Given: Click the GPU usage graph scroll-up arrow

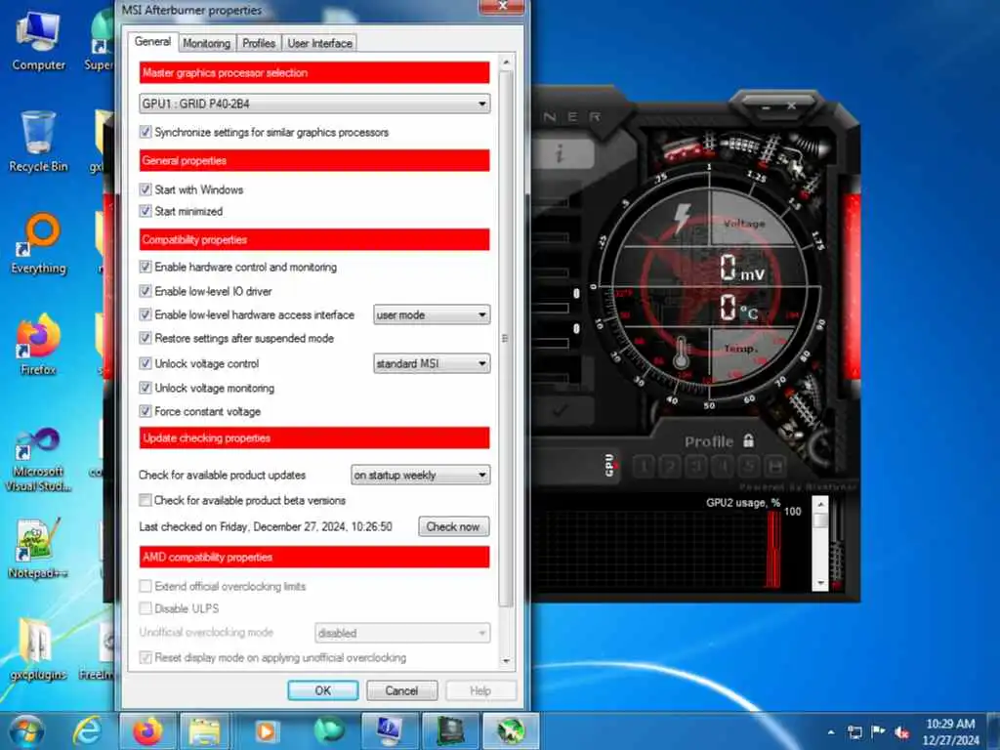Looking at the screenshot, I should [820, 505].
